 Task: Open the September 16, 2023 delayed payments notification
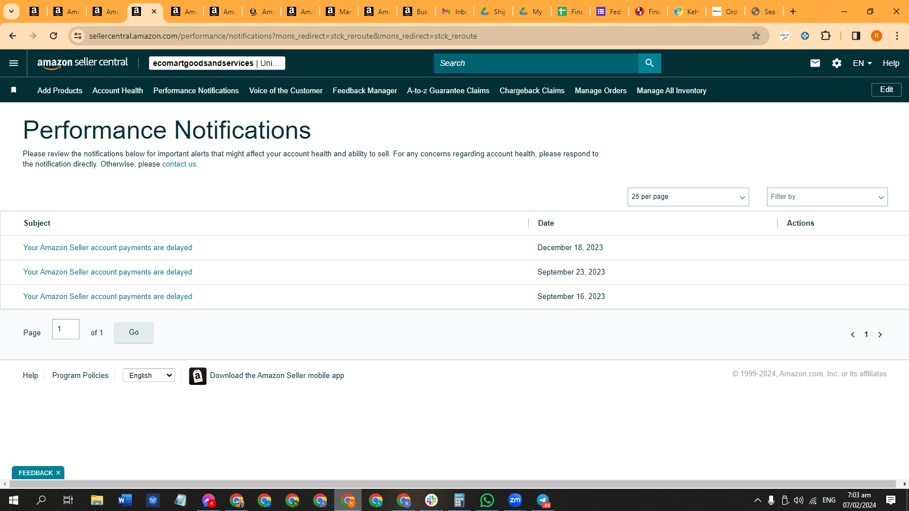coord(108,297)
